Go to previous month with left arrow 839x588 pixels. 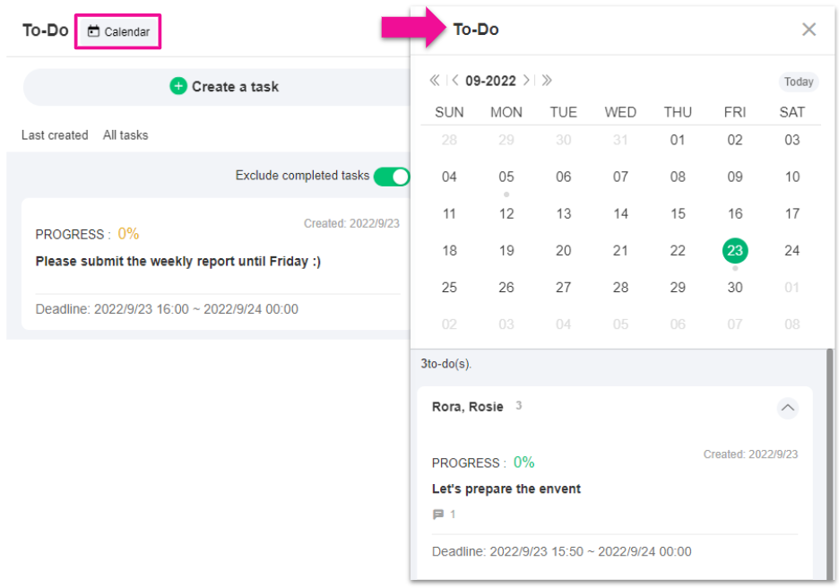pyautogui.click(x=455, y=81)
